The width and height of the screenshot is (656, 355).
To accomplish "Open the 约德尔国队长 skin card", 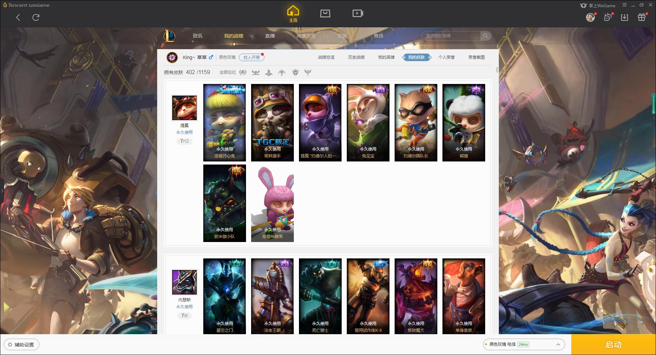I will pyautogui.click(x=416, y=123).
